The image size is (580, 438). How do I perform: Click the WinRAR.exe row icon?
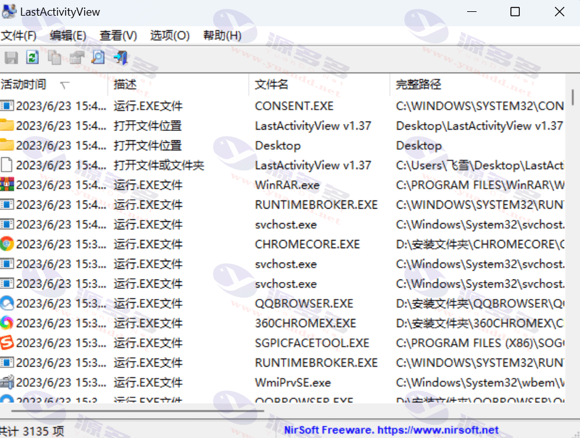tap(7, 185)
